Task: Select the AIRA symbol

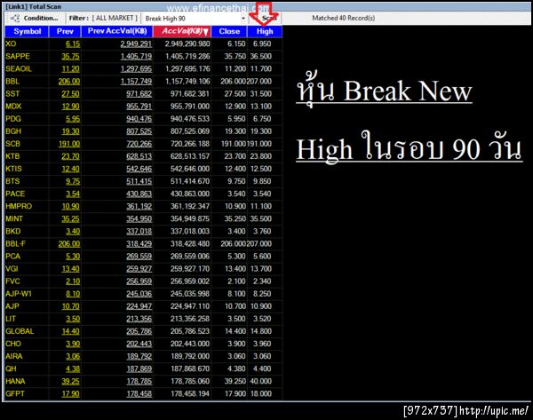Action: (14, 356)
